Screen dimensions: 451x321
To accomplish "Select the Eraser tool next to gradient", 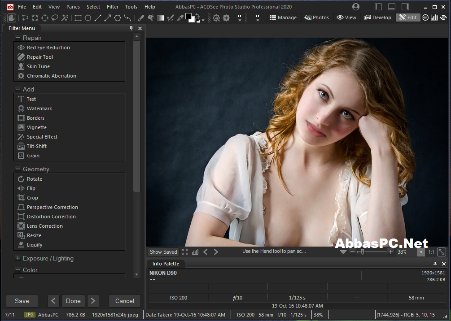I will (170, 18).
